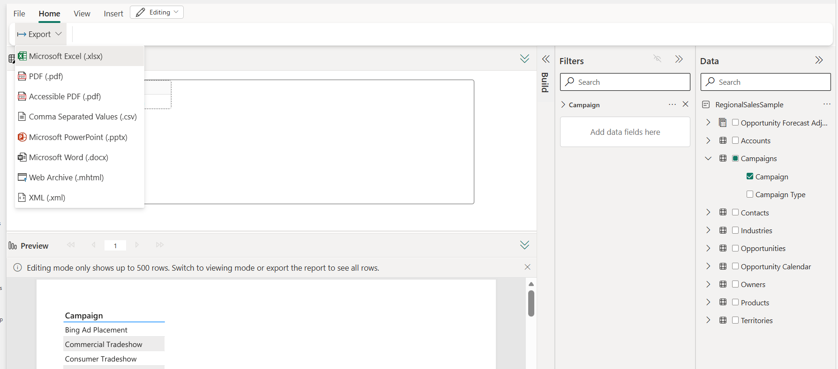Jump to the last preview page
The image size is (838, 369).
[160, 245]
